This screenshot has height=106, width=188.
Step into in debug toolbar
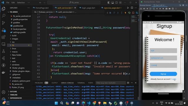click(x=118, y=13)
